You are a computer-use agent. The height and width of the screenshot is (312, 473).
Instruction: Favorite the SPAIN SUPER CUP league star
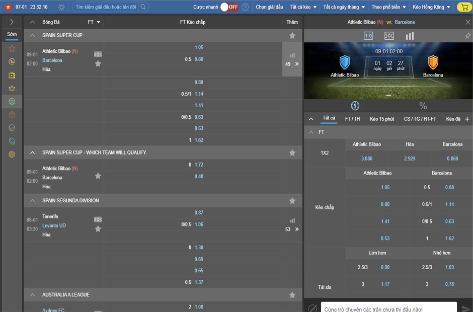(292, 36)
